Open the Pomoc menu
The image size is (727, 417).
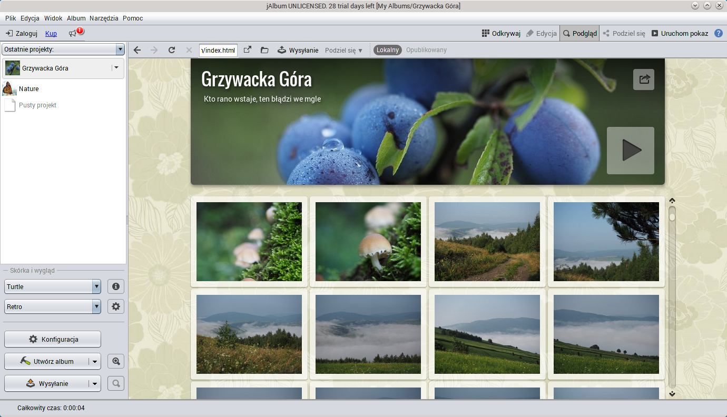click(x=133, y=18)
